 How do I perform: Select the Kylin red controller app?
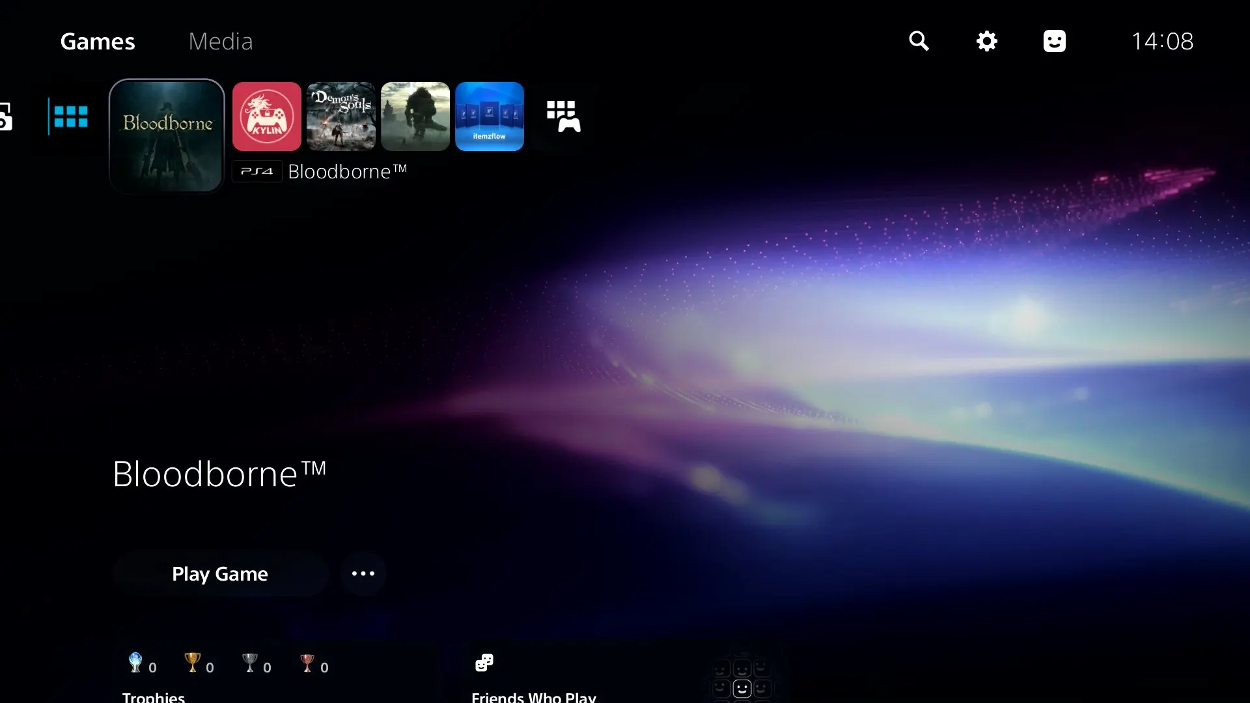267,117
